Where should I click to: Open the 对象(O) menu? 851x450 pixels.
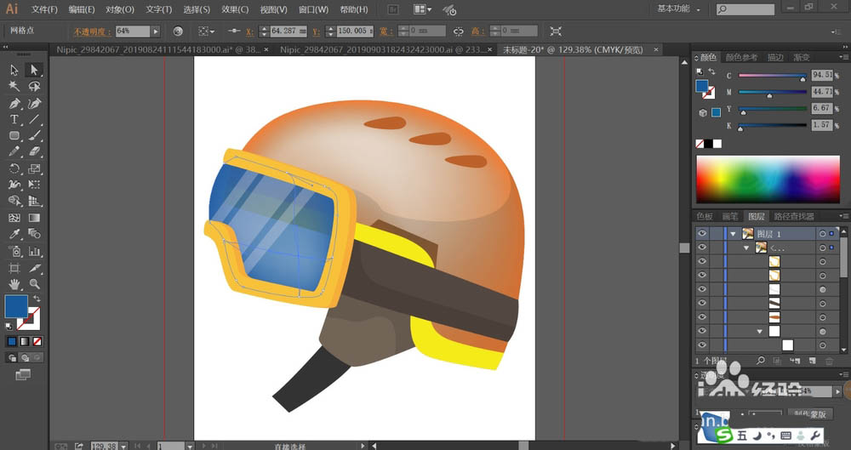(x=120, y=9)
